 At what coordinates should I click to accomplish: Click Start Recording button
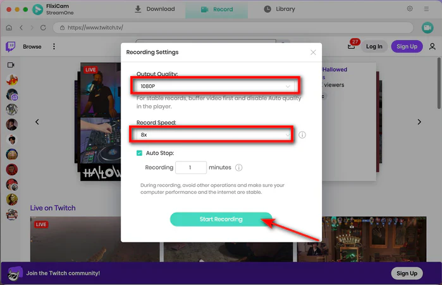[221, 219]
